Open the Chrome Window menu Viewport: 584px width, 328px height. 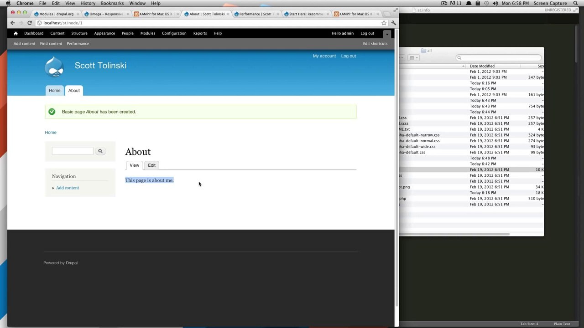(x=137, y=3)
